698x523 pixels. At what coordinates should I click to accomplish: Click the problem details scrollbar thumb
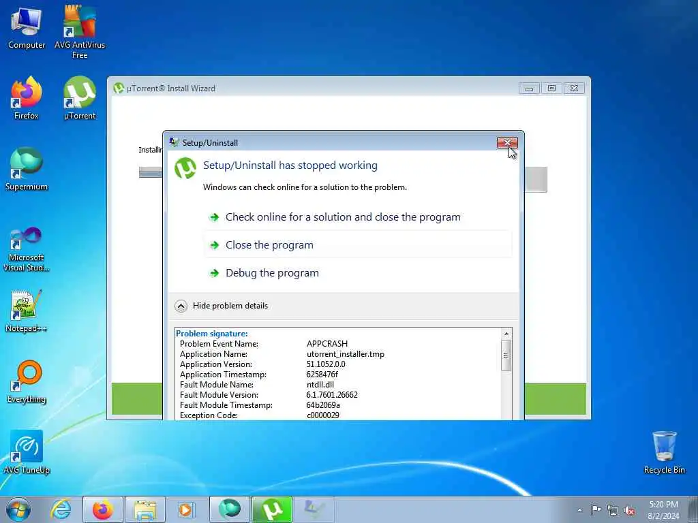(506, 355)
